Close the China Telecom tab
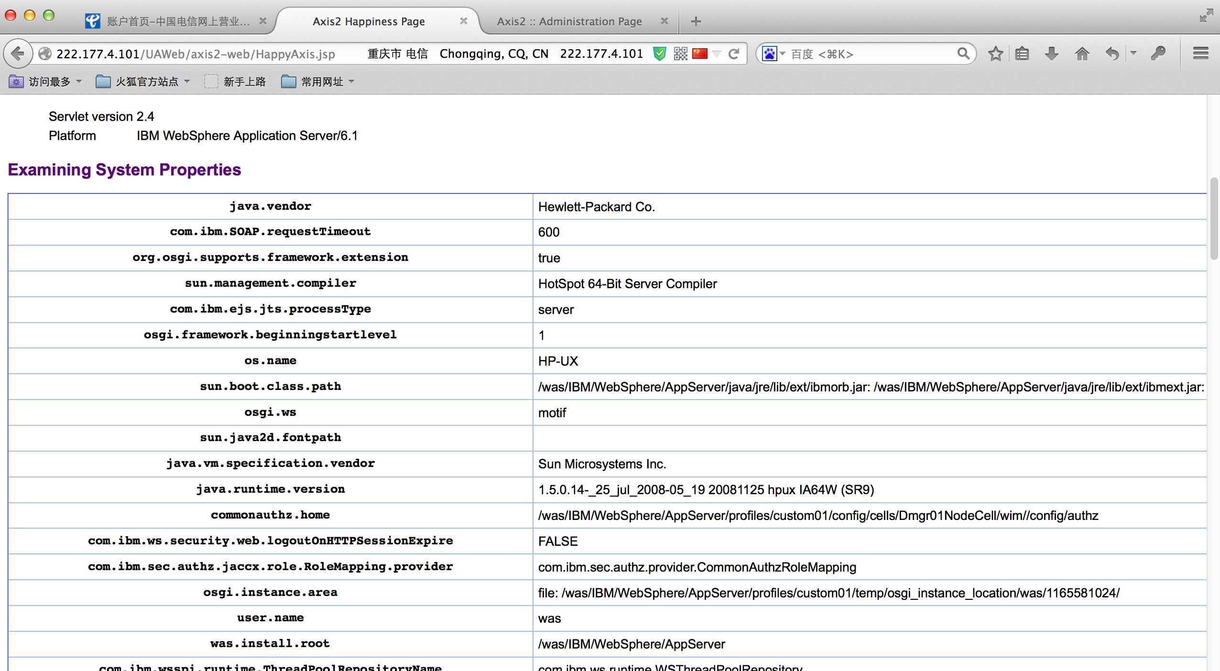This screenshot has width=1220, height=671. point(262,21)
